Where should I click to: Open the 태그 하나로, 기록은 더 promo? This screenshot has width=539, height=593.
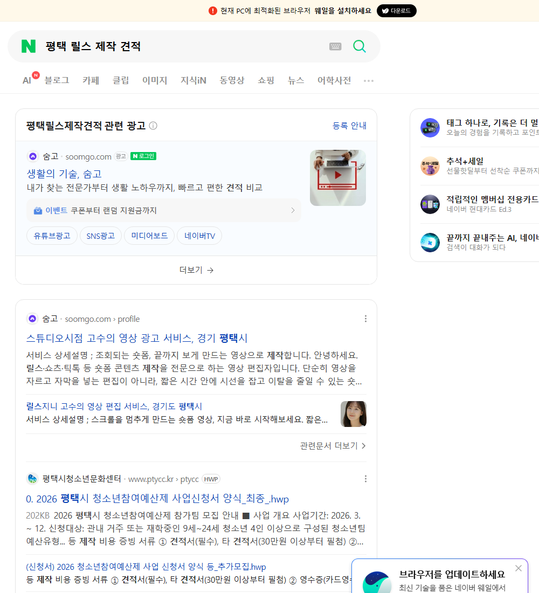[x=493, y=123]
